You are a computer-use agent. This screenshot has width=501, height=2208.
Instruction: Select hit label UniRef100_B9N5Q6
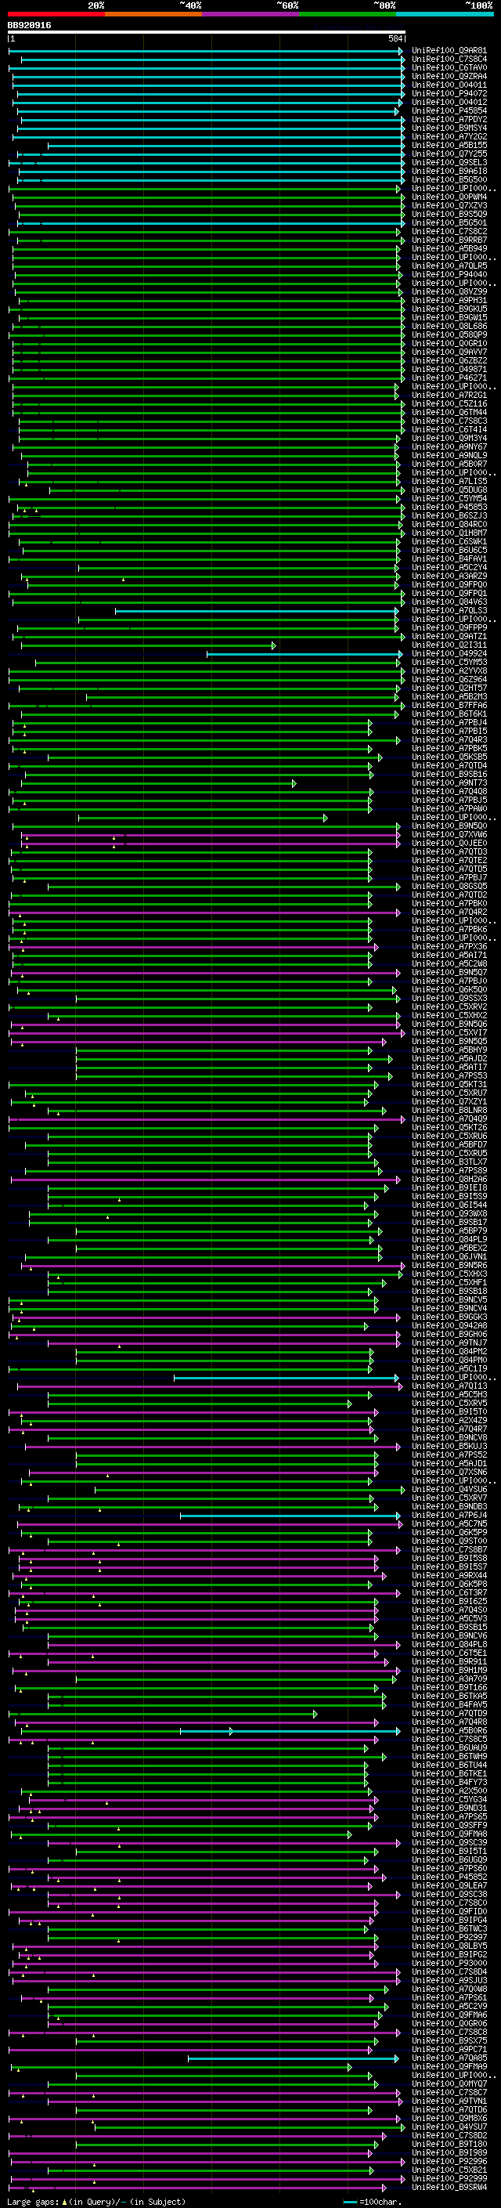pyautogui.click(x=449, y=1024)
